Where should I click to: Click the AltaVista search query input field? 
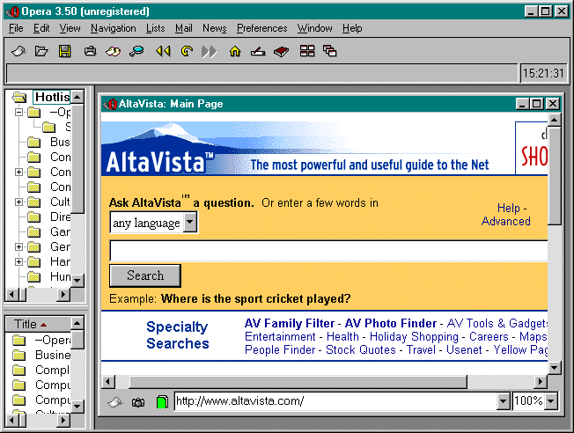click(x=328, y=251)
